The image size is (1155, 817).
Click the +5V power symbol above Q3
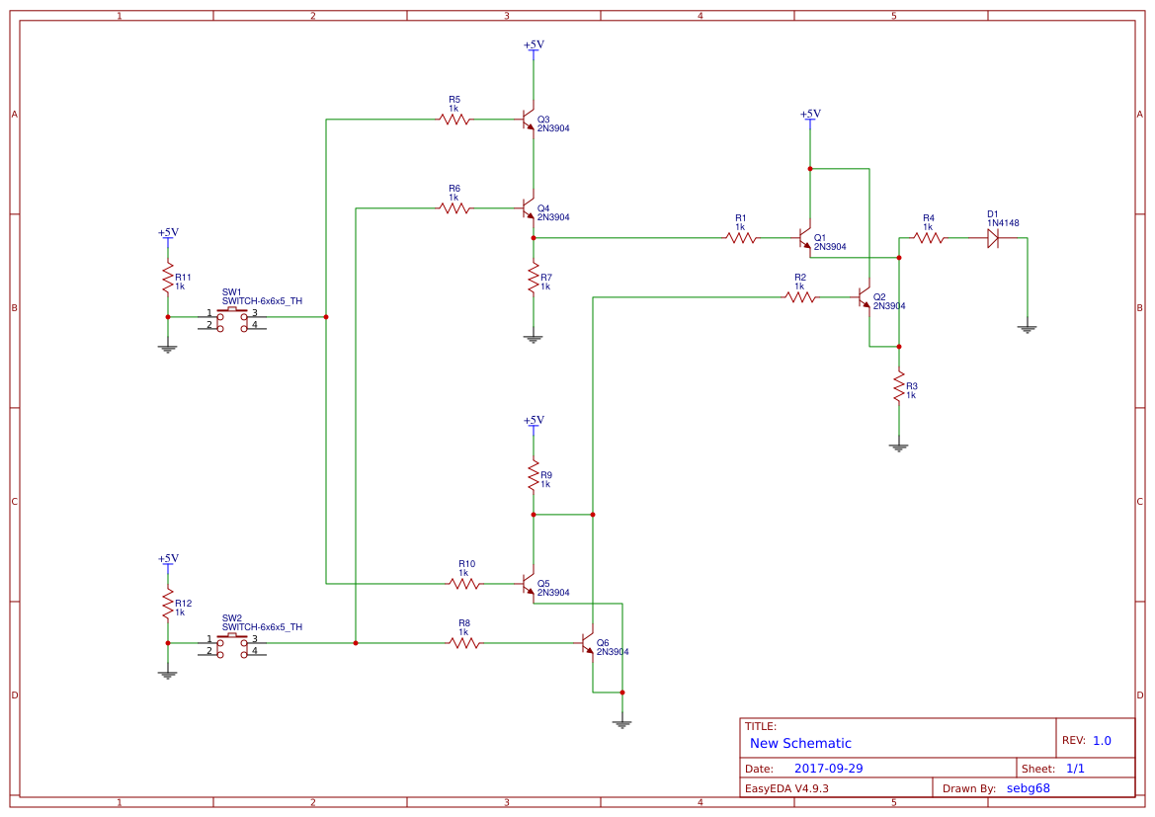coord(533,49)
